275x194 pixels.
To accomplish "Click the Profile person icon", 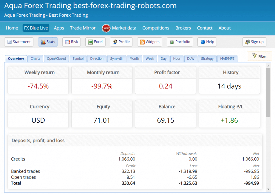I will click(x=115, y=42).
